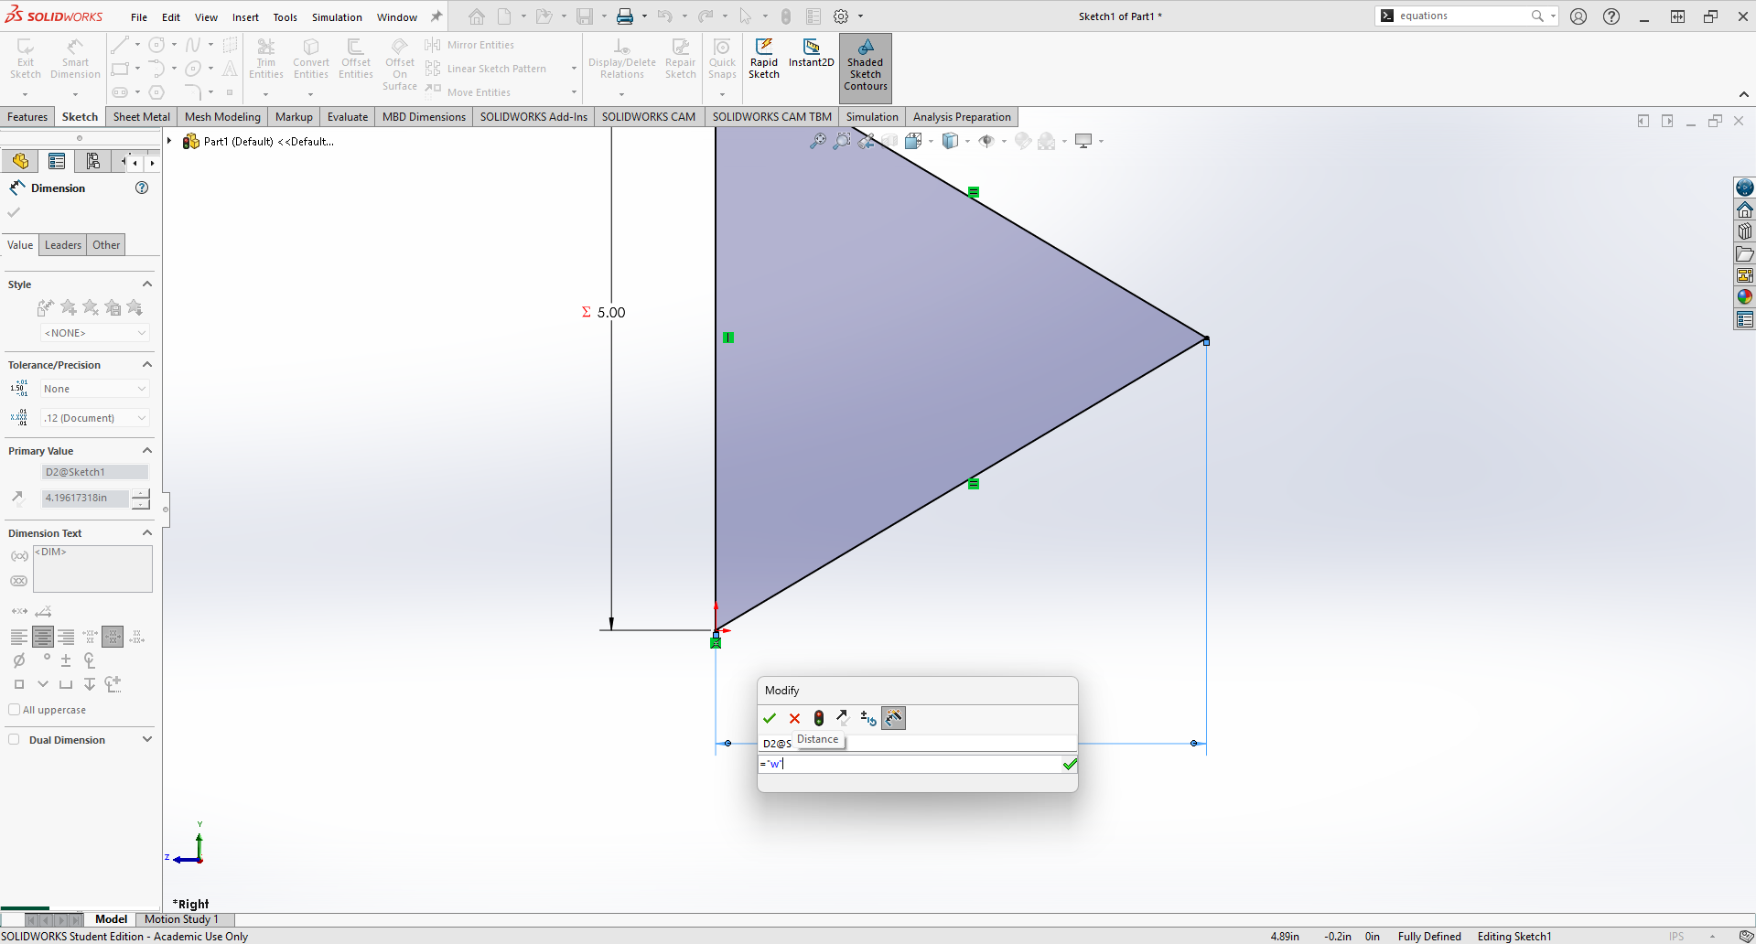Image resolution: width=1756 pixels, height=944 pixels.
Task: Choose the Convert Entities tool
Action: [x=311, y=60]
